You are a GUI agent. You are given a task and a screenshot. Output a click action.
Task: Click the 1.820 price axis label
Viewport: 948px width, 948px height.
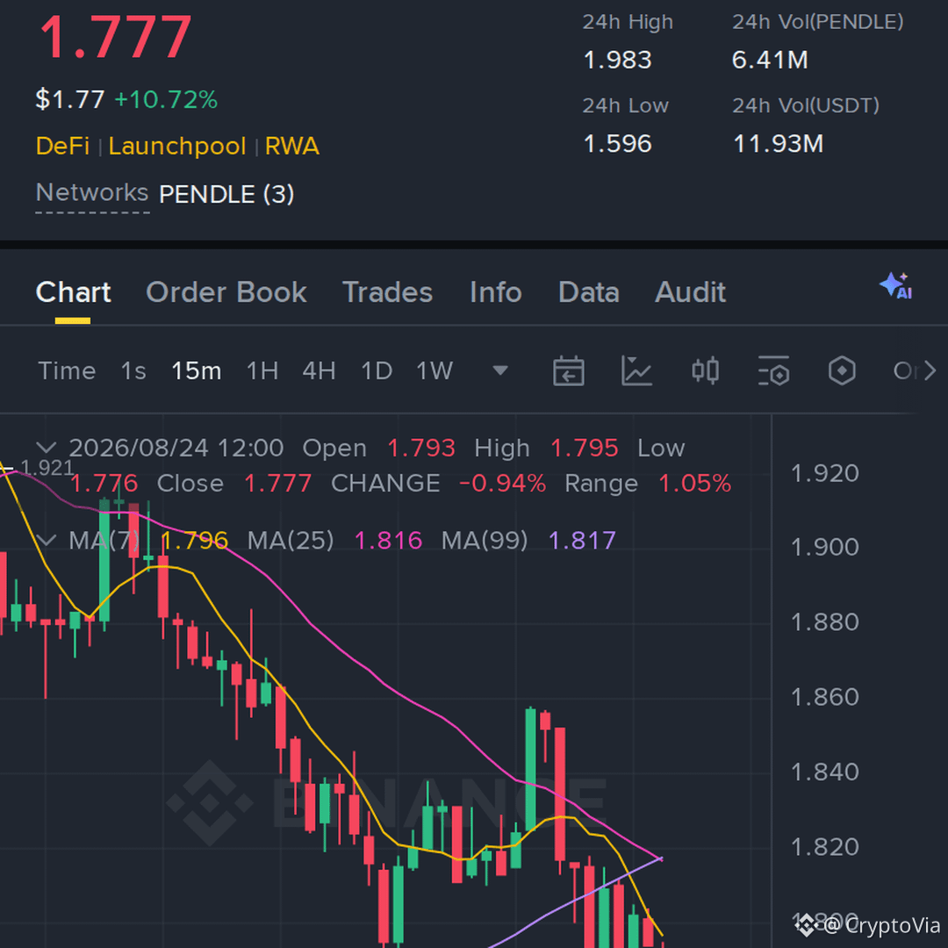tap(824, 847)
